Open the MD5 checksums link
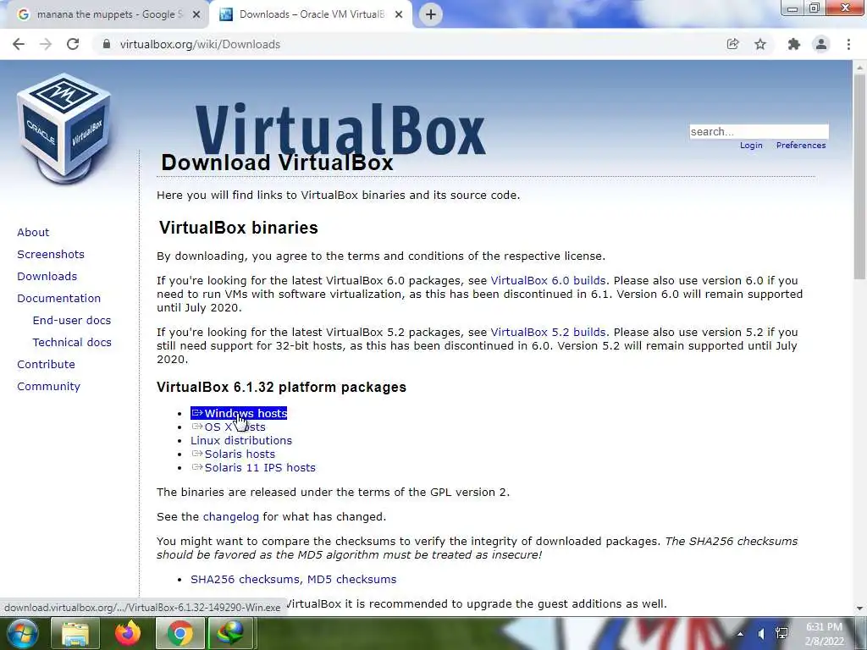The height and width of the screenshot is (650, 867). coord(351,579)
